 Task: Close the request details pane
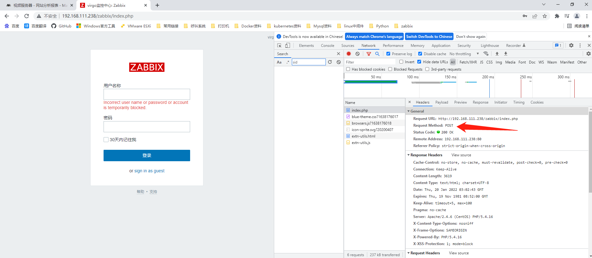pos(410,102)
